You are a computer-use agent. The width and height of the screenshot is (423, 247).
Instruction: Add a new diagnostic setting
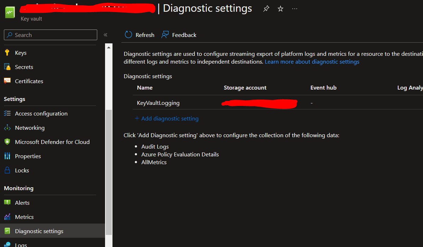[x=166, y=118]
